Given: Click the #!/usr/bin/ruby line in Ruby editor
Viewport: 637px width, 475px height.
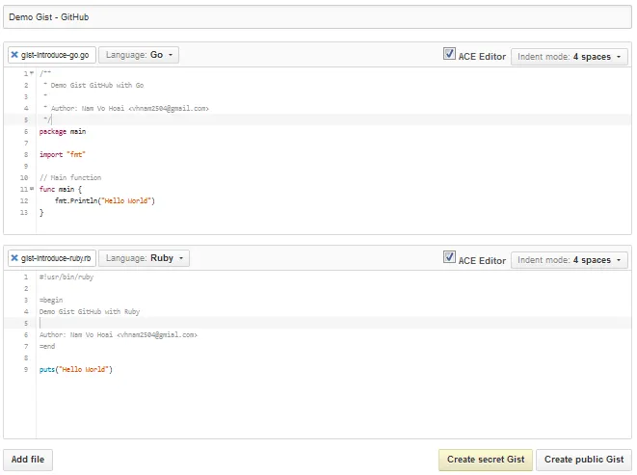Looking at the screenshot, I should coord(66,277).
